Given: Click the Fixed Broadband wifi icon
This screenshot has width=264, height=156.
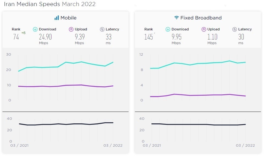Looking at the screenshot, I should 176,18.
